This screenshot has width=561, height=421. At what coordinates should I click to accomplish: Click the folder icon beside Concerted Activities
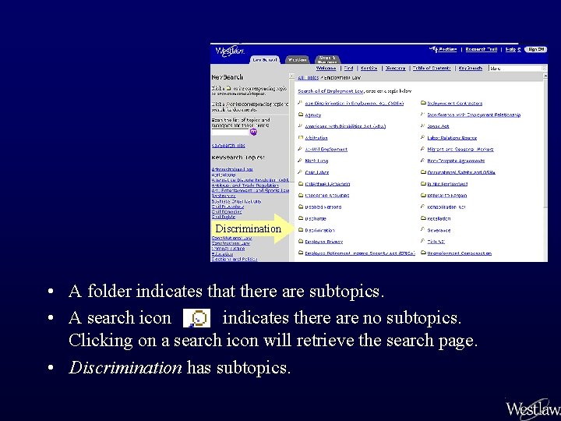pyautogui.click(x=301, y=195)
